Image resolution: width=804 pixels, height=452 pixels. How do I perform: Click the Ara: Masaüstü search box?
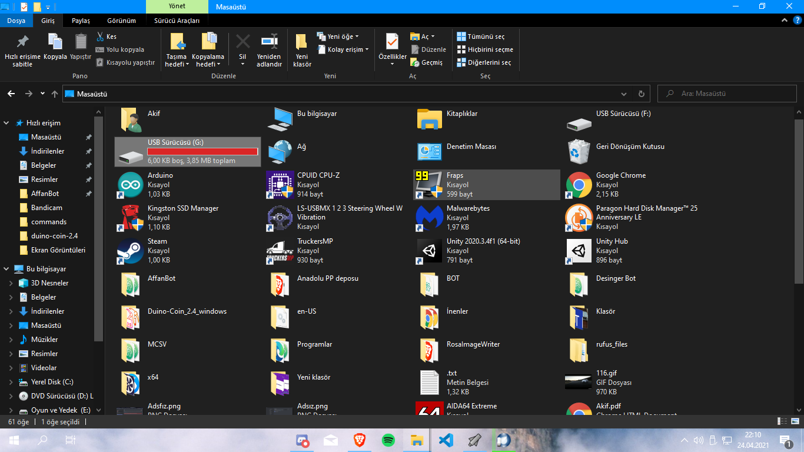[x=727, y=94]
